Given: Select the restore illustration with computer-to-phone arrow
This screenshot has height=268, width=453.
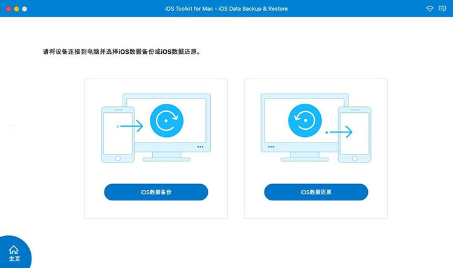Looking at the screenshot, I should coord(316,128).
